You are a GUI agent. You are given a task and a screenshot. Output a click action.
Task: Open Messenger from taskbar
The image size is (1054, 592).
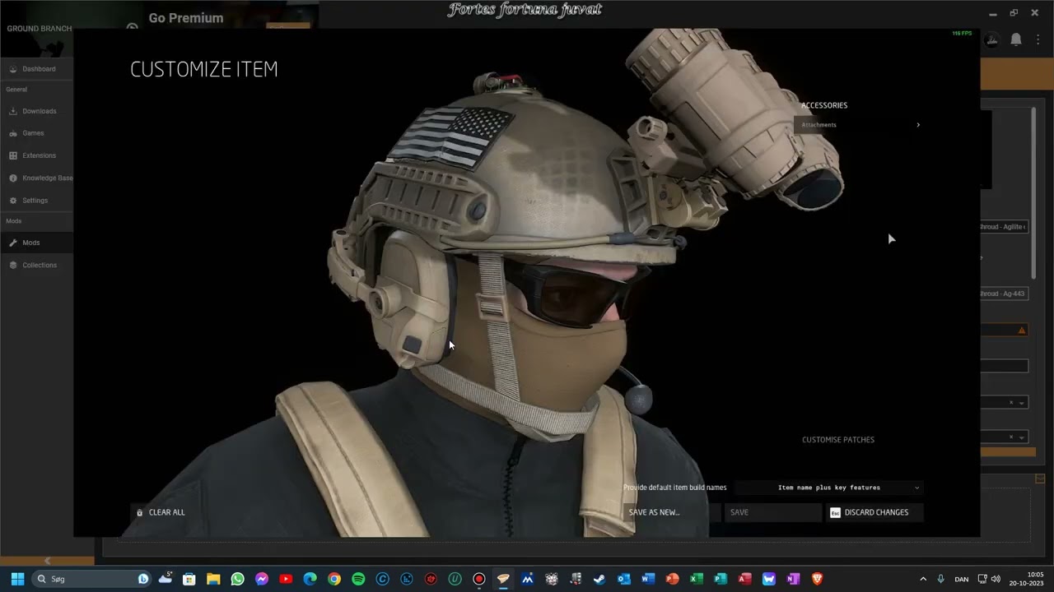click(262, 579)
